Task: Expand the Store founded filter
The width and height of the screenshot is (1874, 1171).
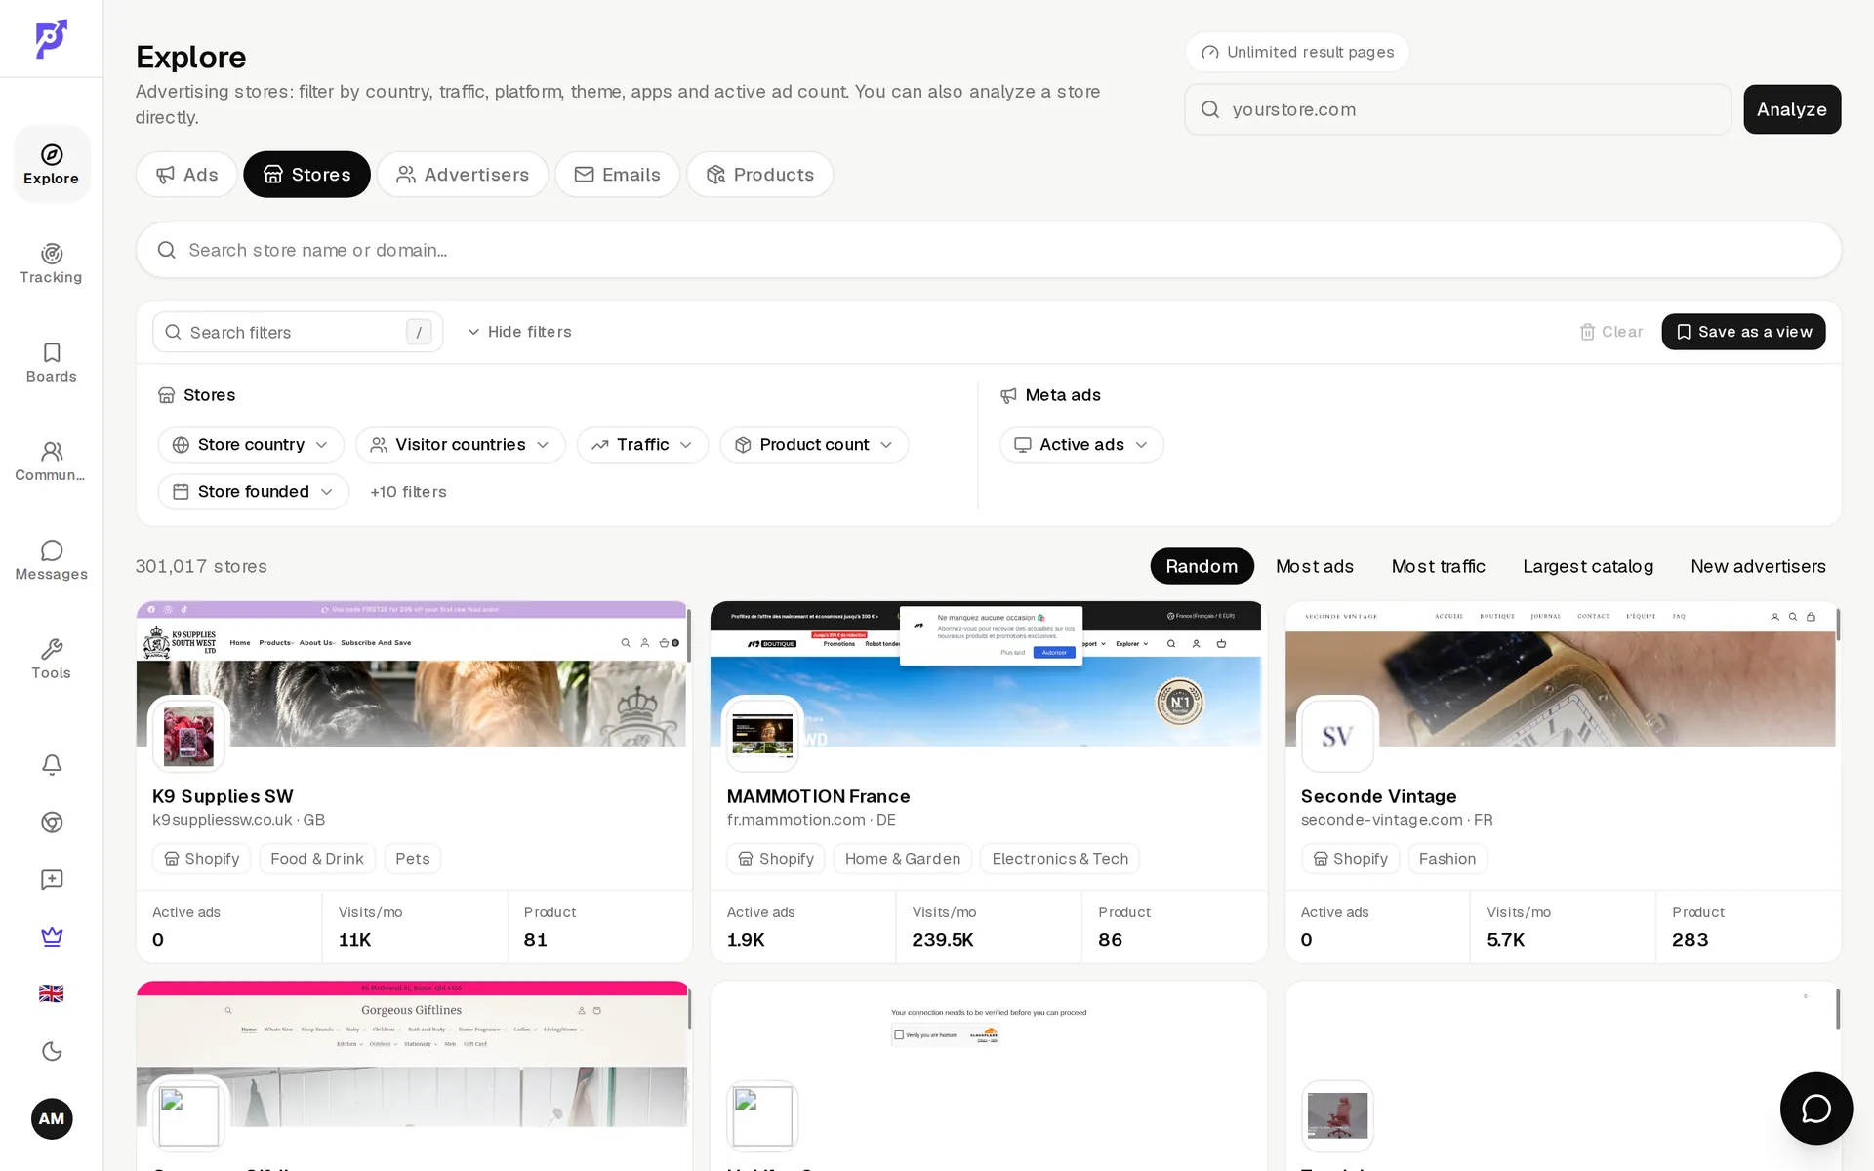Action: (254, 492)
